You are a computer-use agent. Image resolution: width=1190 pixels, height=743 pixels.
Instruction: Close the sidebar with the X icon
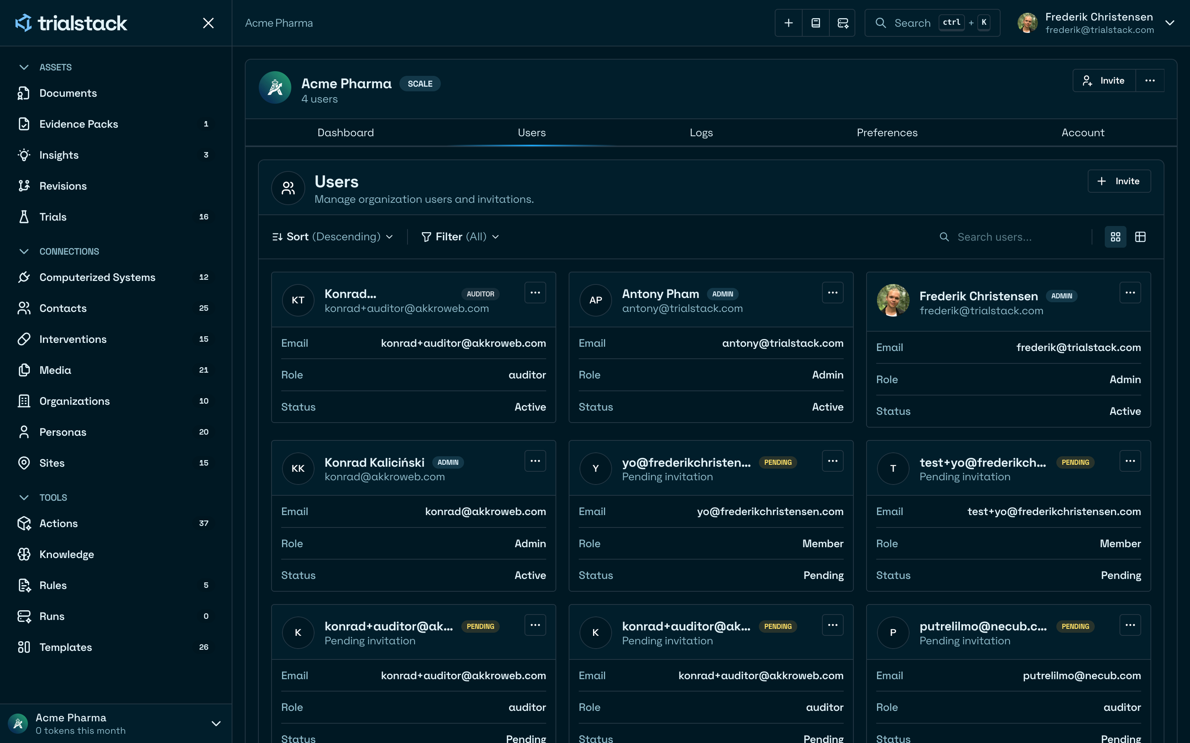[208, 23]
